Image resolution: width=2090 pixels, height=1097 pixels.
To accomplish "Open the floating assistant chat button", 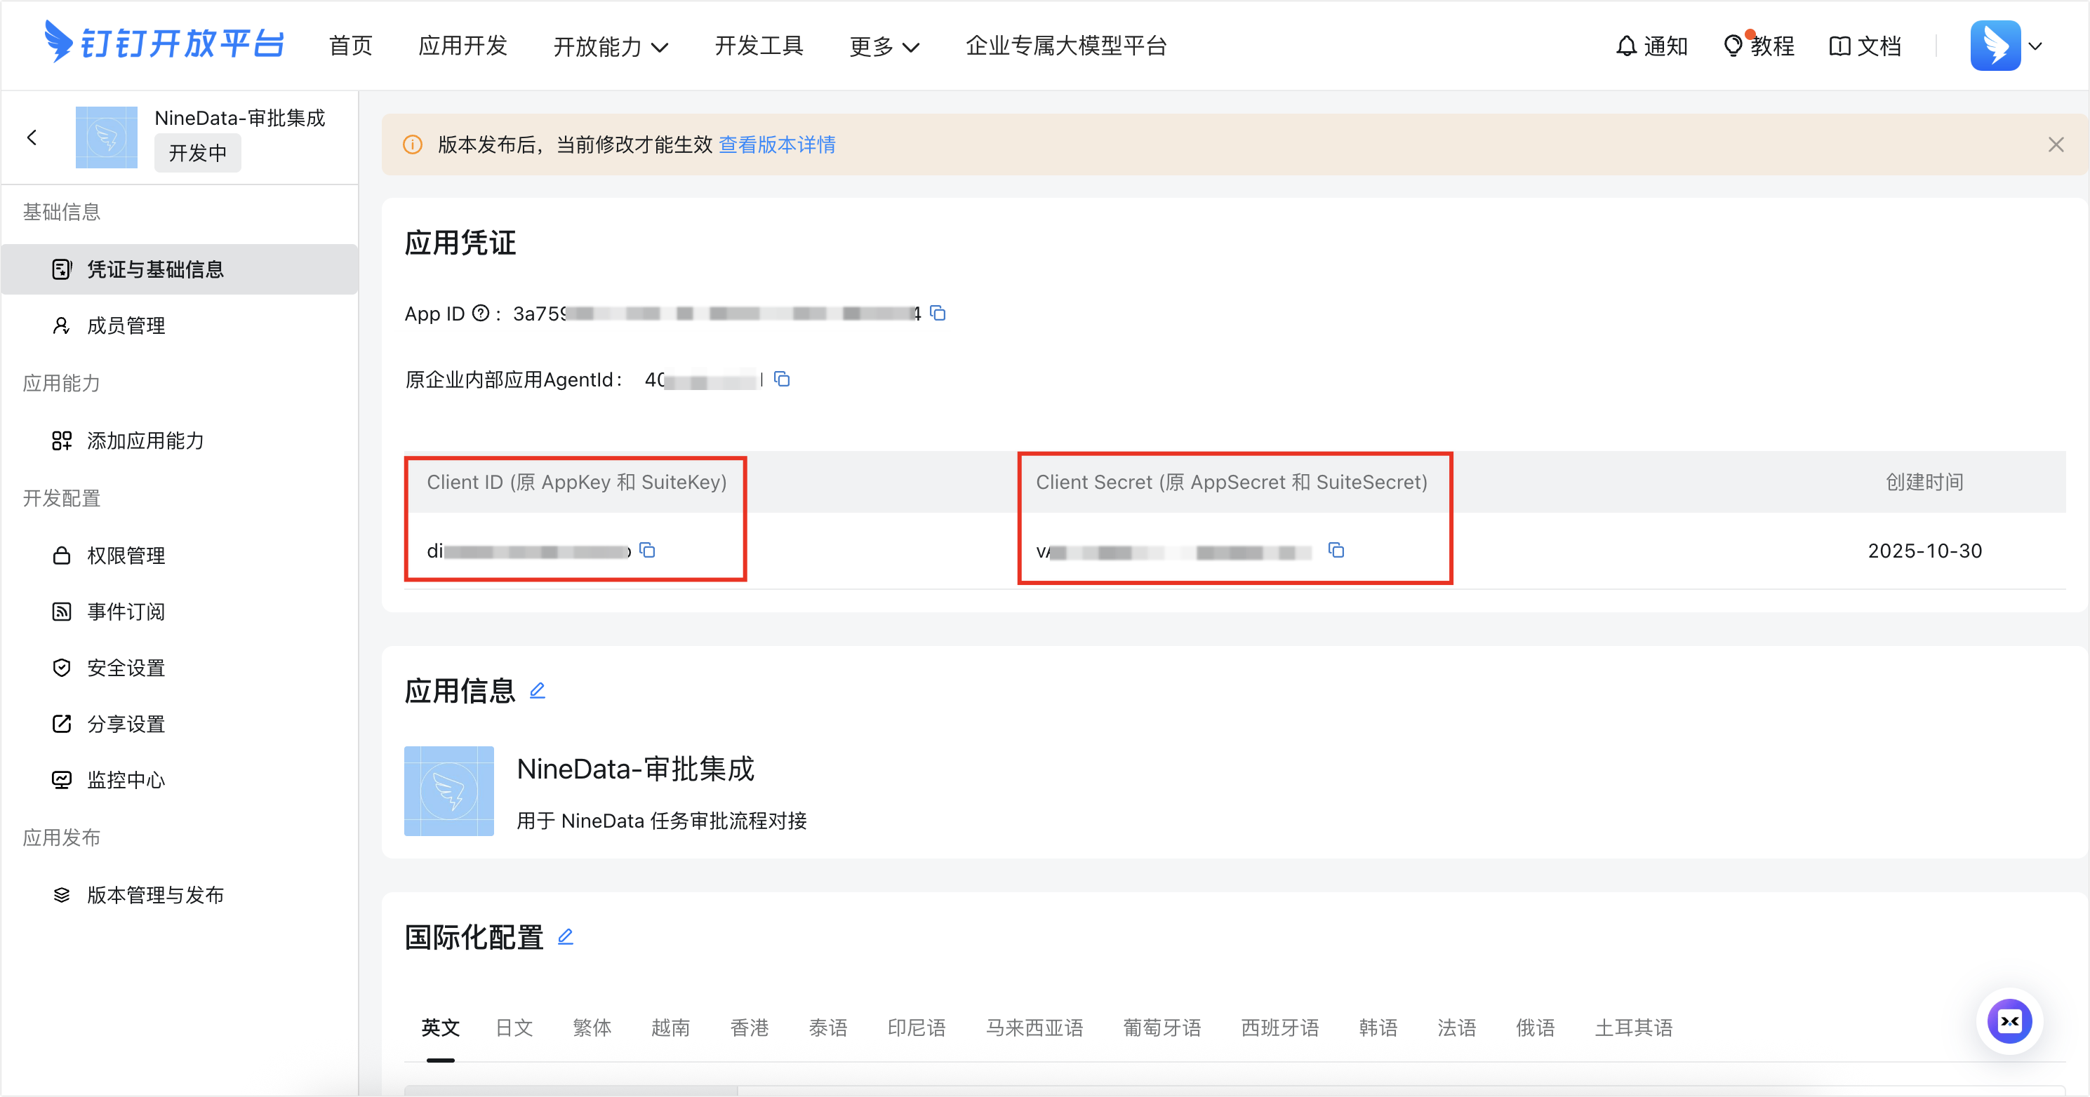I will [2009, 1021].
